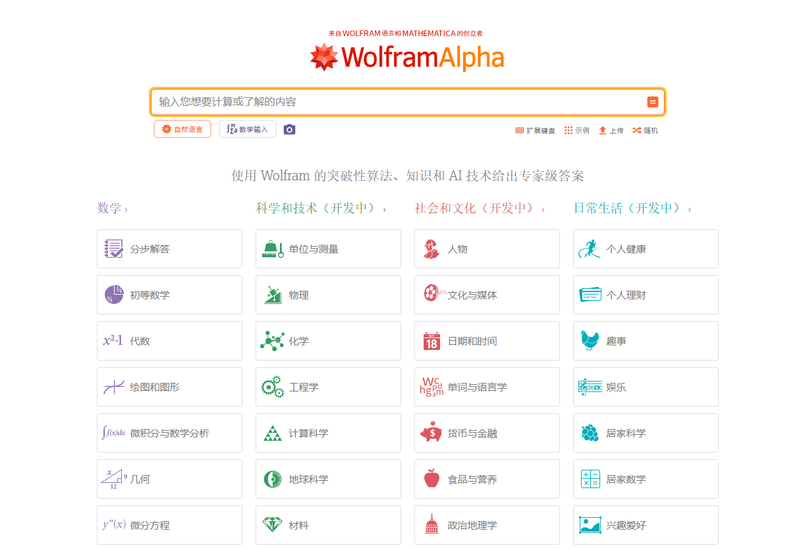Open 分步解答 checklist icon
Viewport: 807px width, 550px height.
113,249
